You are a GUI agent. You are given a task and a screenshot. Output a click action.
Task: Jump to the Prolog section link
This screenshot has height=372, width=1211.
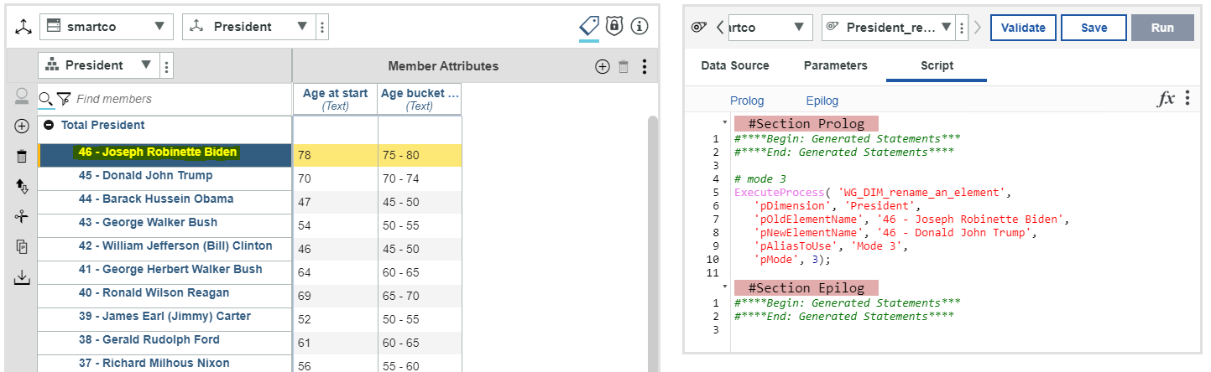(747, 101)
